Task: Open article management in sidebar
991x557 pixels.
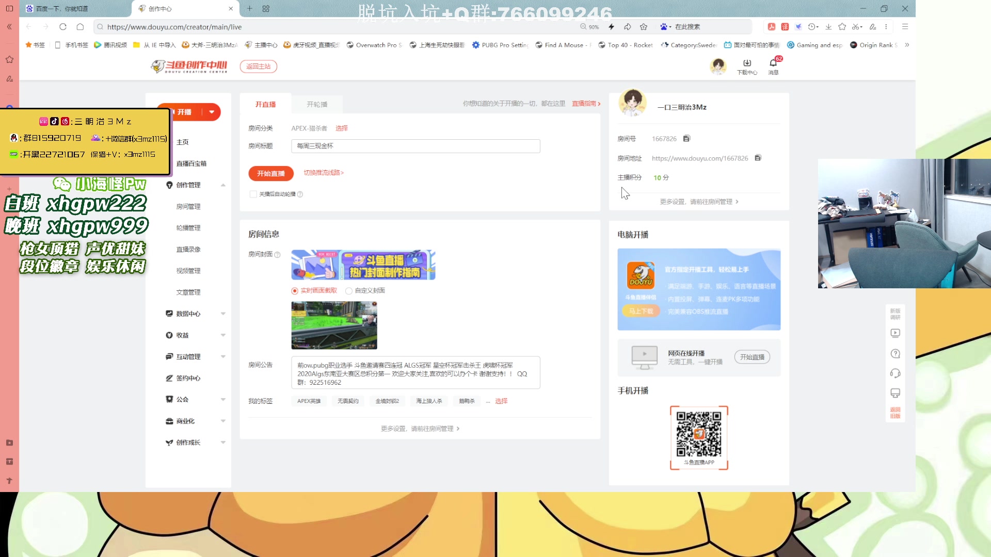Action: [188, 292]
